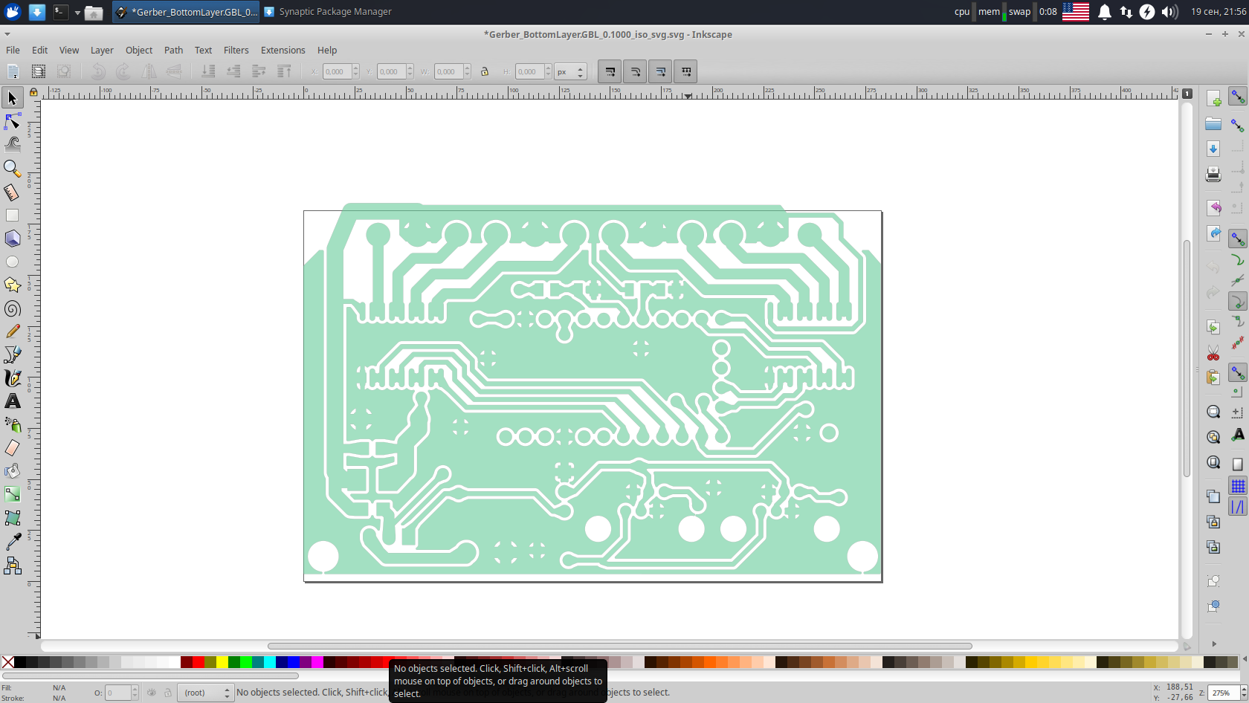Click the Print document icon
Screen dimensions: 1249x703
coord(1213,175)
